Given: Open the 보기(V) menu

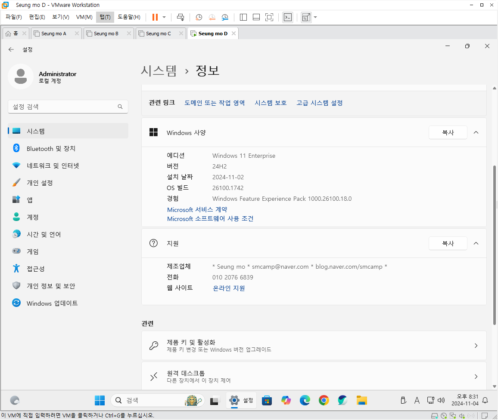Looking at the screenshot, I should (x=61, y=17).
